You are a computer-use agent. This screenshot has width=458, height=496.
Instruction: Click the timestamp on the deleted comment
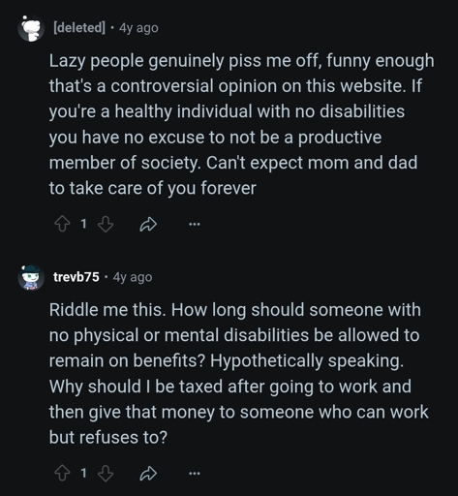(138, 28)
